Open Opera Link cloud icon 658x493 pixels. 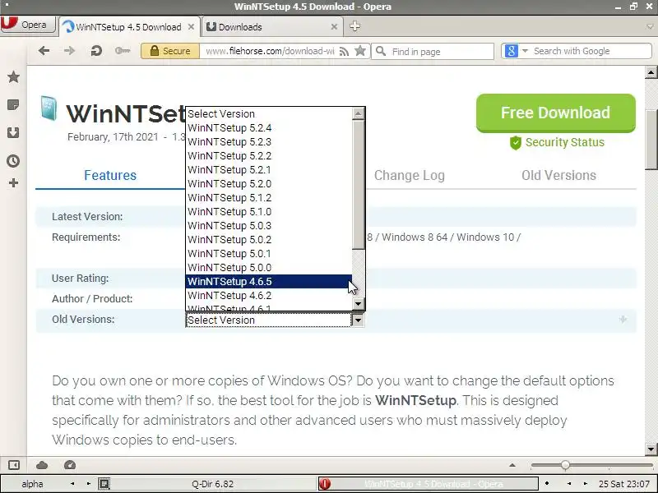pyautogui.click(x=42, y=465)
